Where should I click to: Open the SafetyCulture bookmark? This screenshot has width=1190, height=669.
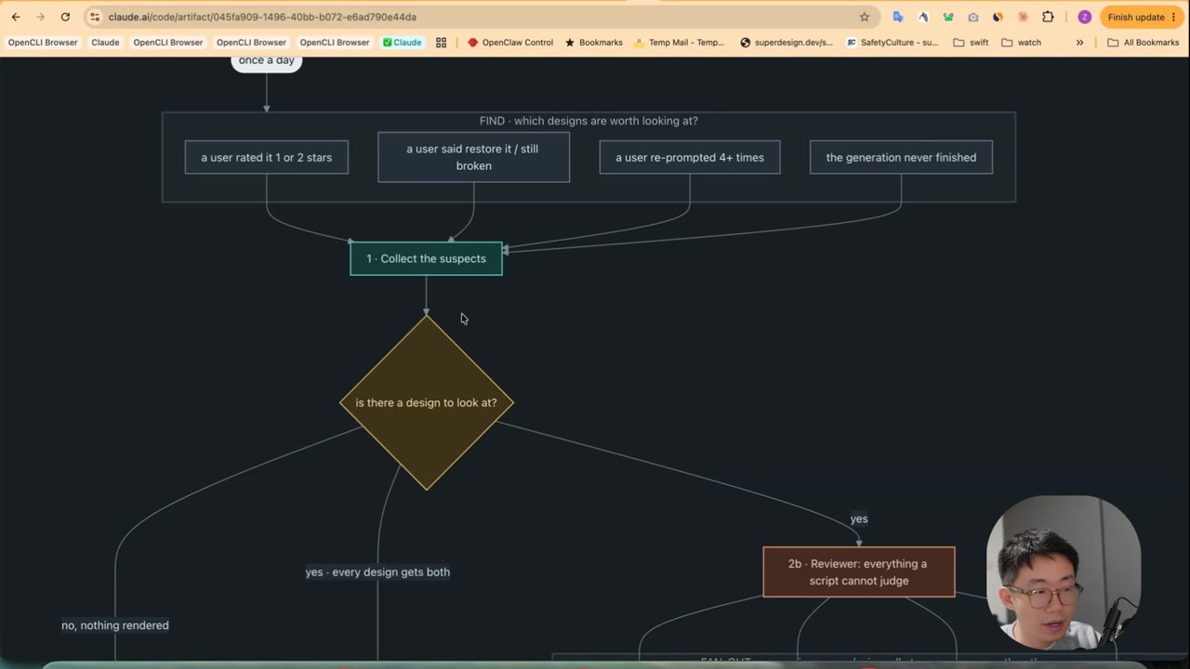click(x=892, y=42)
